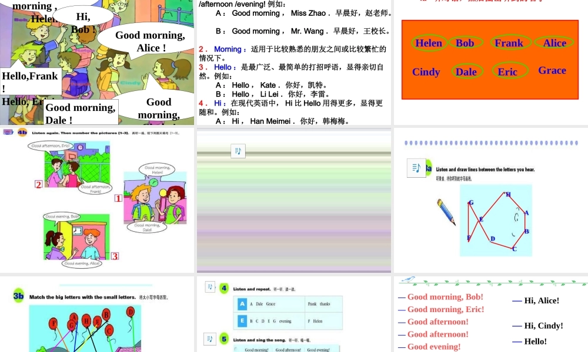Click the circled name Helen
The image size is (588, 352).
tap(429, 43)
